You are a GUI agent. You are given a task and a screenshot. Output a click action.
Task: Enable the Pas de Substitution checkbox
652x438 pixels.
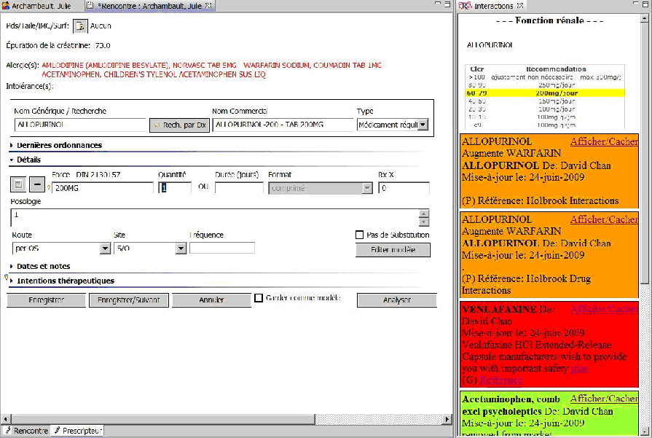point(360,235)
